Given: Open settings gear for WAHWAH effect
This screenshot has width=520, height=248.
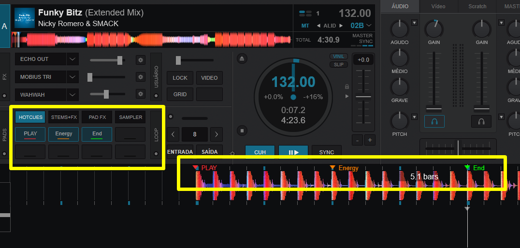Looking at the screenshot, I should [141, 94].
